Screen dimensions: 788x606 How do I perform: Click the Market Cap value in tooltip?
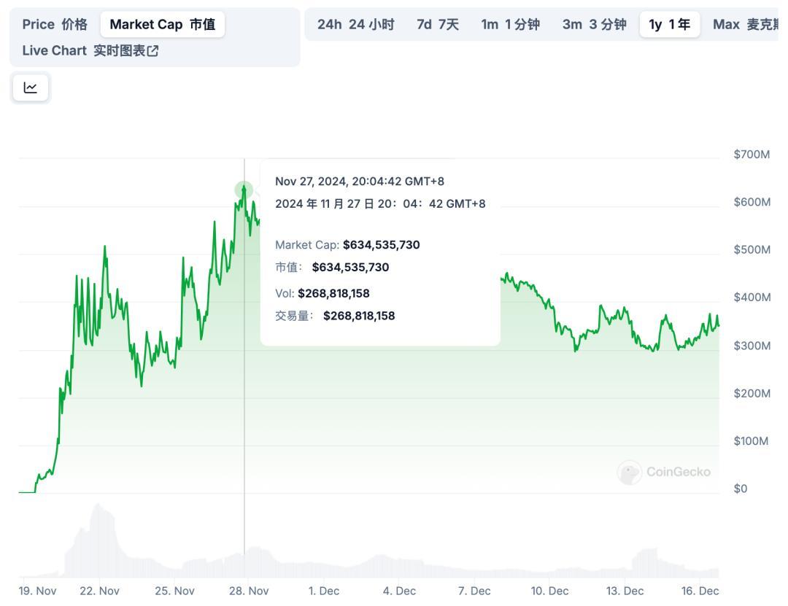381,245
